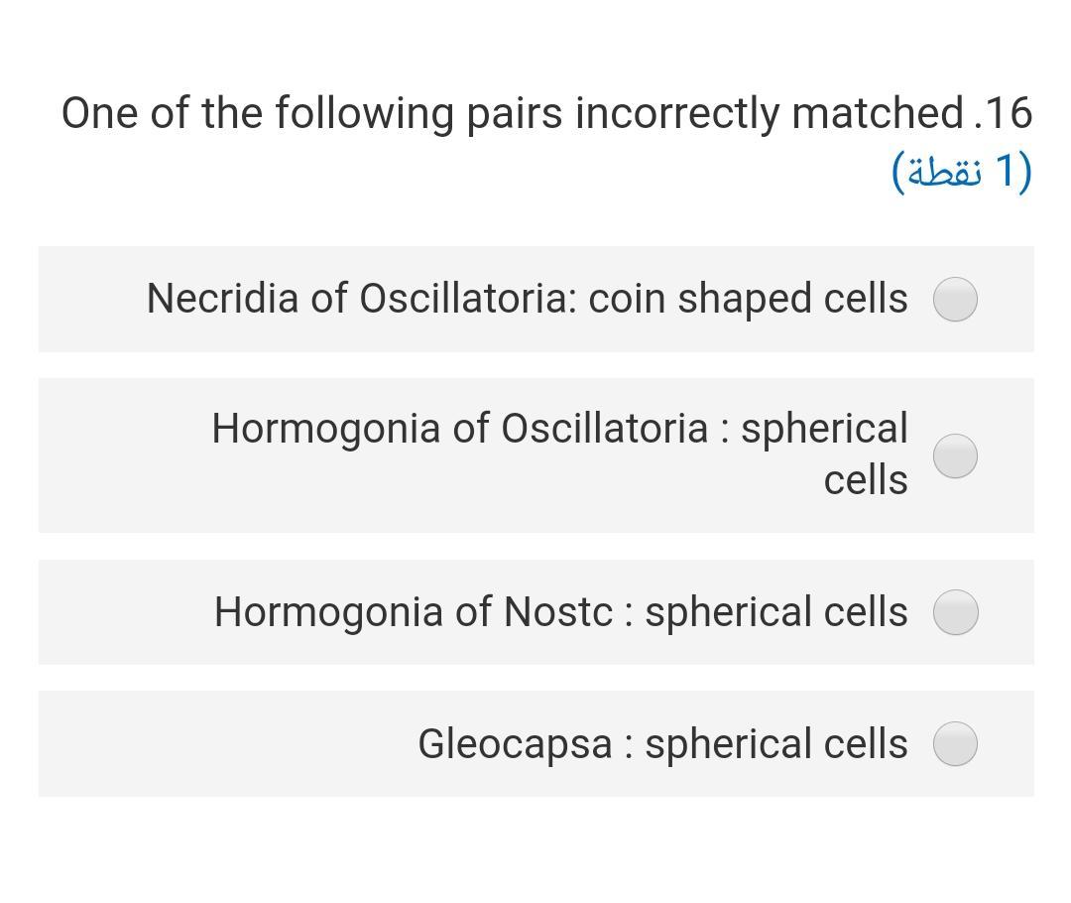The image size is (1071, 903).
Task: Click the phrase 'coin shaped cells'
Action: (748, 298)
